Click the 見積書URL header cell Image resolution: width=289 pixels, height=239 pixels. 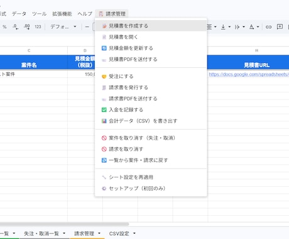tap(248, 62)
